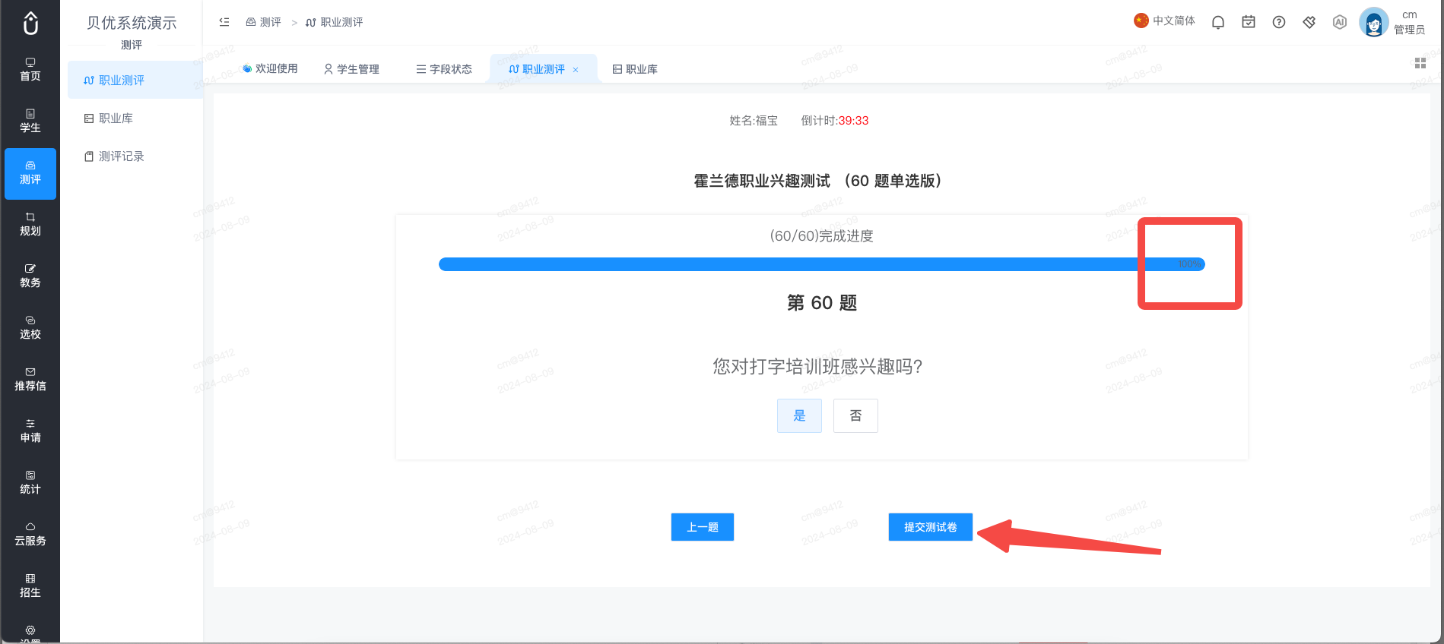This screenshot has height=644, width=1444.
Task: Go back with 上一题 button
Action: tap(703, 527)
